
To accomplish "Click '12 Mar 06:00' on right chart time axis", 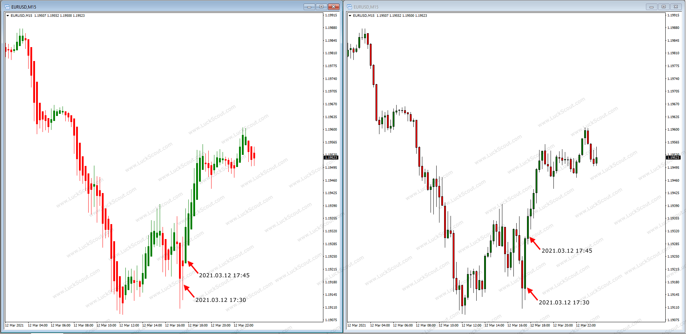I will coord(403,325).
